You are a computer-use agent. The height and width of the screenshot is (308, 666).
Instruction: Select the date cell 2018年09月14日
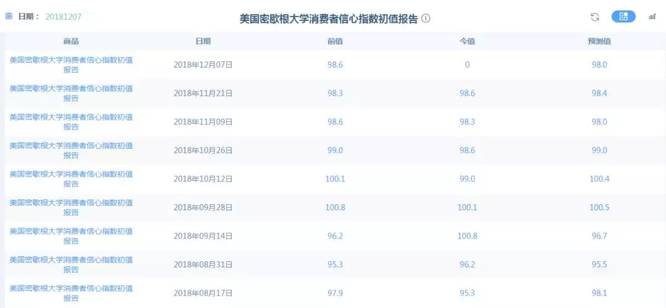click(203, 236)
